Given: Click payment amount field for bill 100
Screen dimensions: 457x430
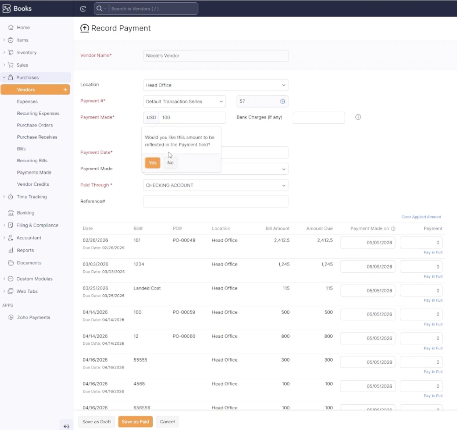Looking at the screenshot, I should [x=421, y=314].
